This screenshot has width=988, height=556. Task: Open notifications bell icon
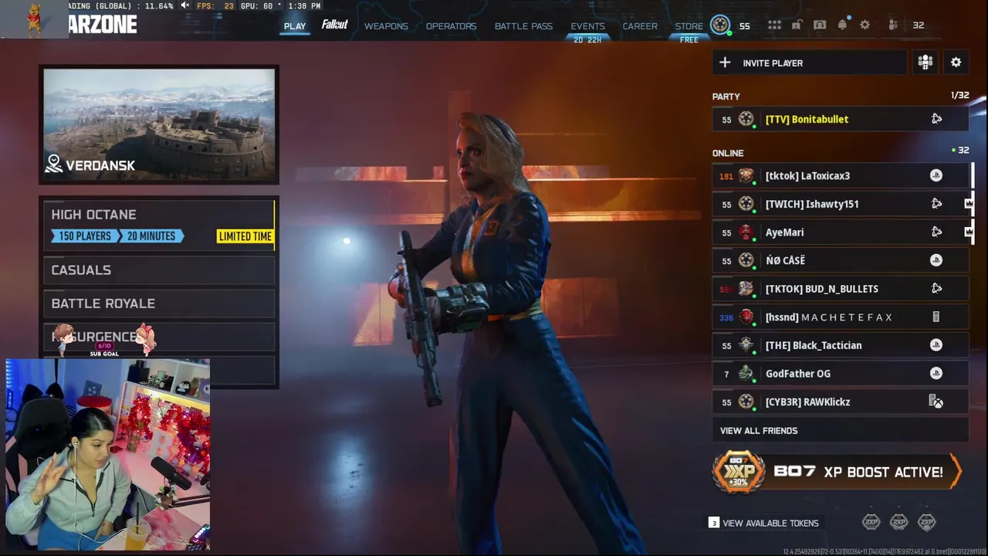point(842,25)
